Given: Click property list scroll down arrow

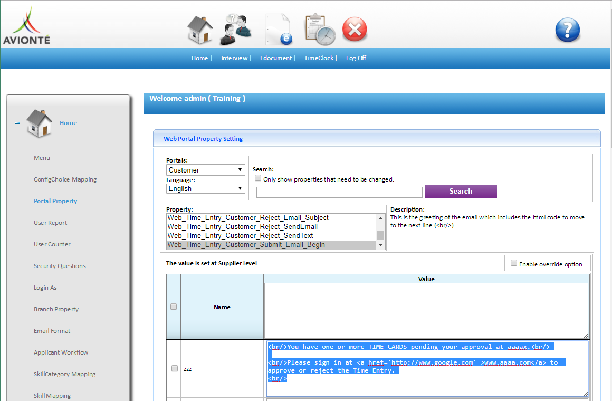Looking at the screenshot, I should point(380,245).
